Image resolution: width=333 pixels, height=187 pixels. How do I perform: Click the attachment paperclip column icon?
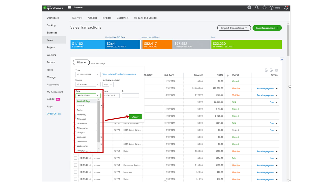(x=228, y=75)
